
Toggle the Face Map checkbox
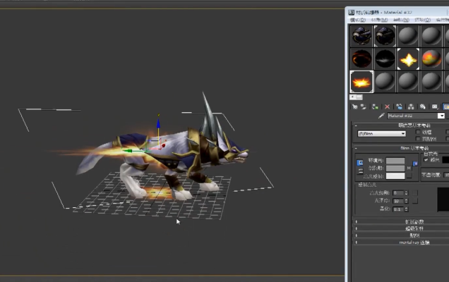417,137
